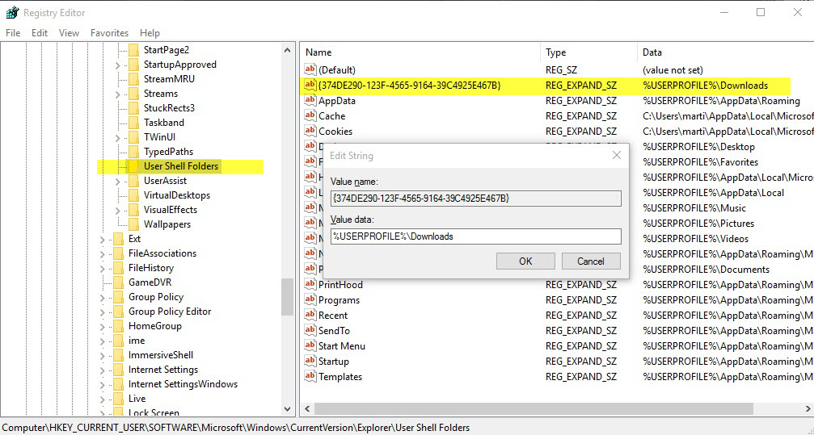Click the folder icon of GameDVR key
This screenshot has height=435, width=814.
pos(118,282)
